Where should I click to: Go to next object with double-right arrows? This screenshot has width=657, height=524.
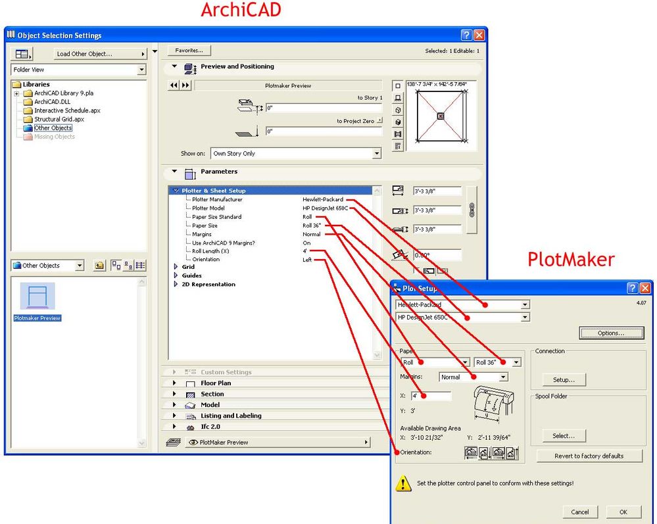pyautogui.click(x=185, y=85)
